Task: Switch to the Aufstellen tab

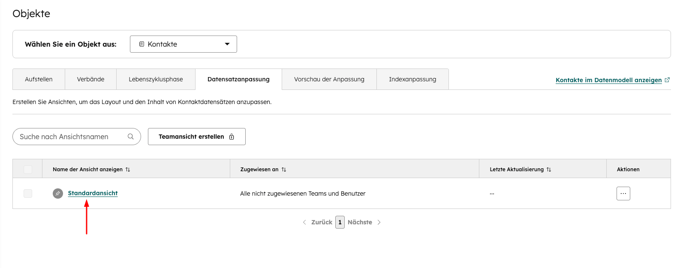Action: 39,79
